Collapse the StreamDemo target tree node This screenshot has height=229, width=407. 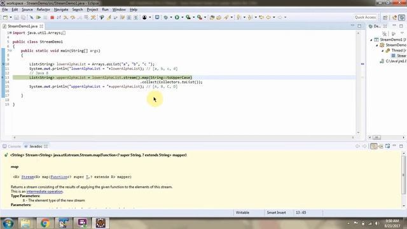[377, 45]
